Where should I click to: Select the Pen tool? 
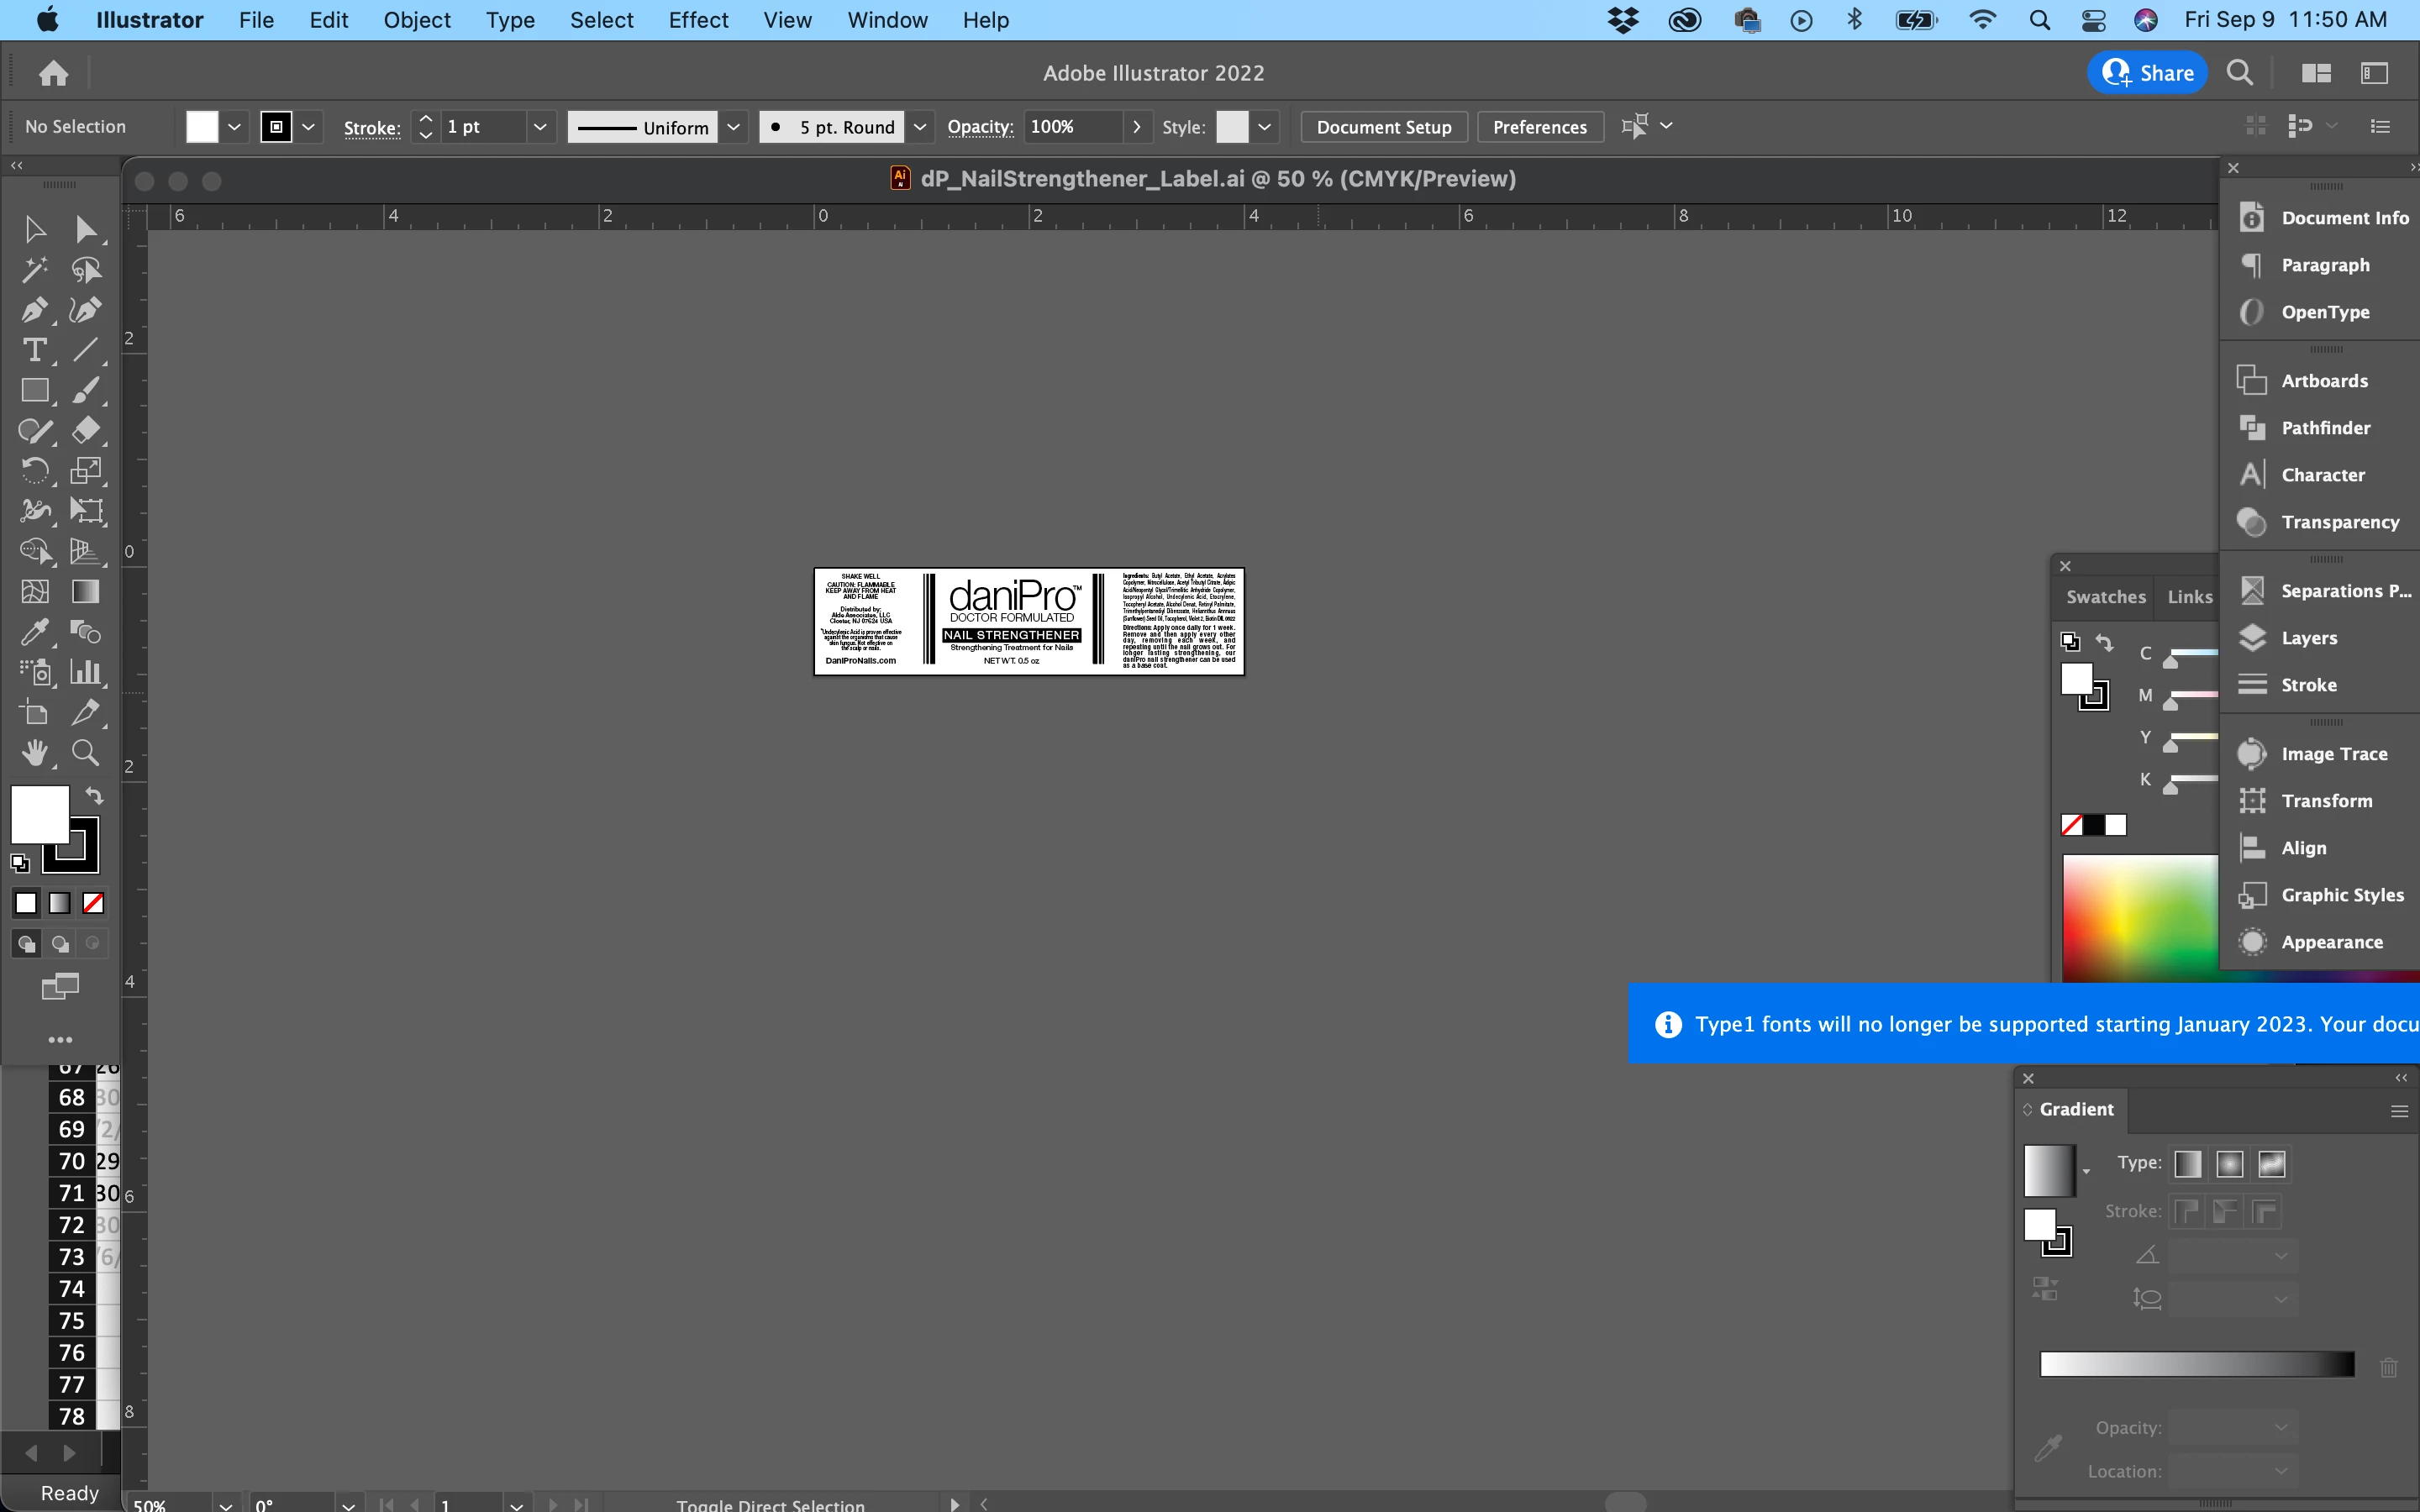coord(34,310)
